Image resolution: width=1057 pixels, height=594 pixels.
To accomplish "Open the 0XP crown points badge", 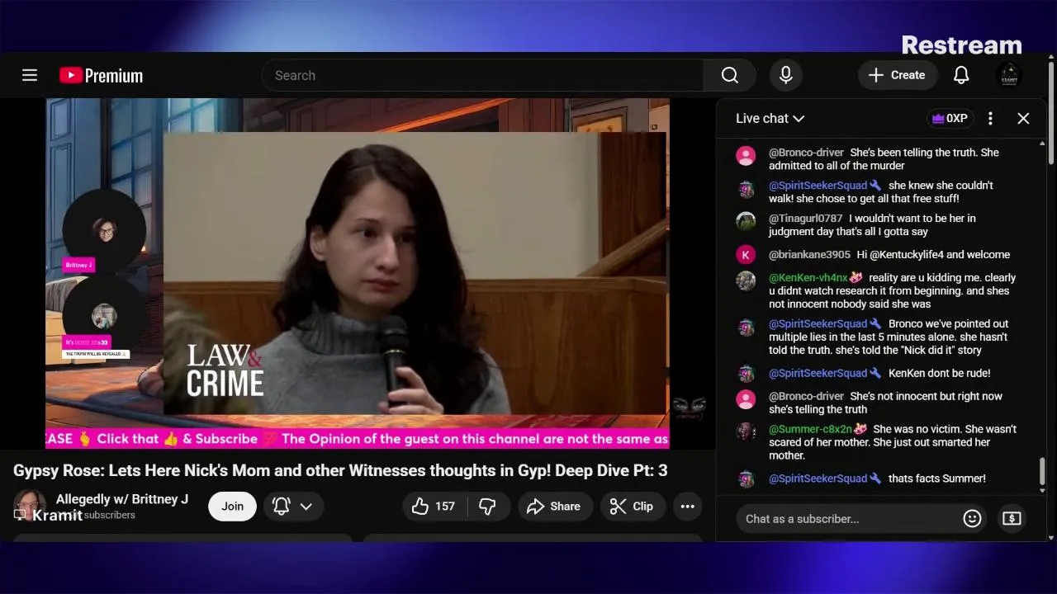I will tap(950, 119).
